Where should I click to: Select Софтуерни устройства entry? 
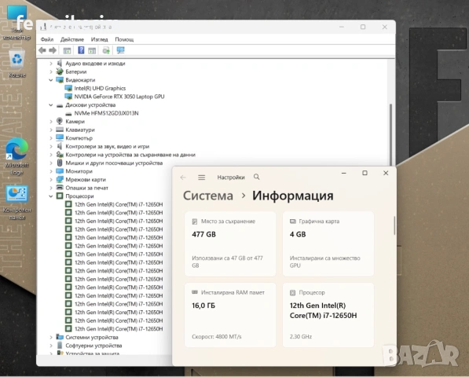point(93,346)
